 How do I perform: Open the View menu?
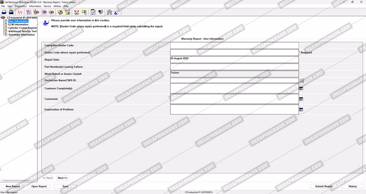(10, 6)
